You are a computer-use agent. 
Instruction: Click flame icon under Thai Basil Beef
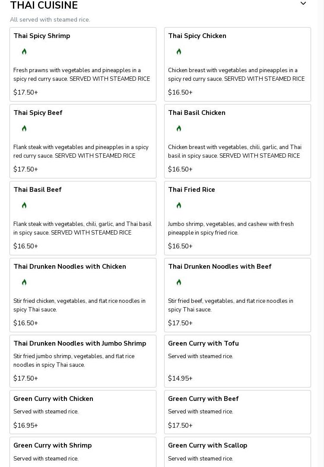24,205
